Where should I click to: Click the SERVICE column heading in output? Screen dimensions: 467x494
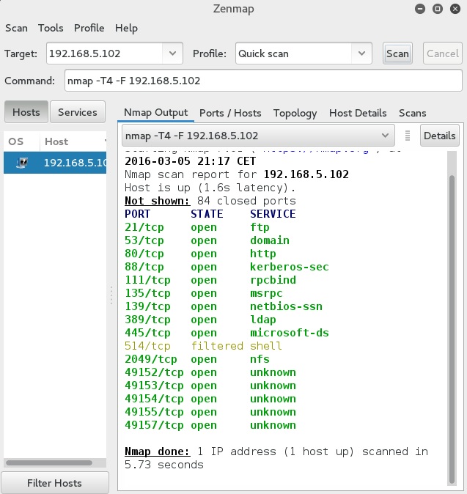coord(273,214)
